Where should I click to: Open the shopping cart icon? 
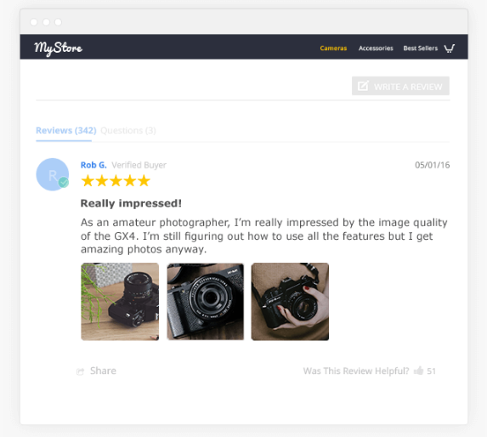click(449, 48)
